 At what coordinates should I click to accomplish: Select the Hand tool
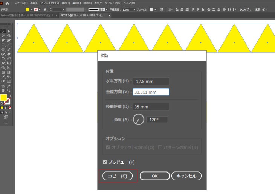pyautogui.click(x=3, y=91)
